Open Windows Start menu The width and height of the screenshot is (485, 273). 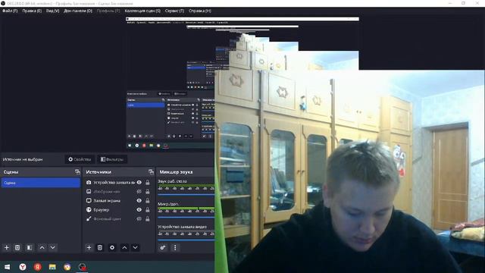[7, 267]
